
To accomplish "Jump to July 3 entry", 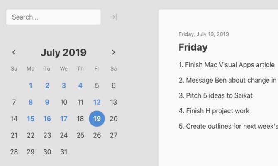I will (x=63, y=85).
